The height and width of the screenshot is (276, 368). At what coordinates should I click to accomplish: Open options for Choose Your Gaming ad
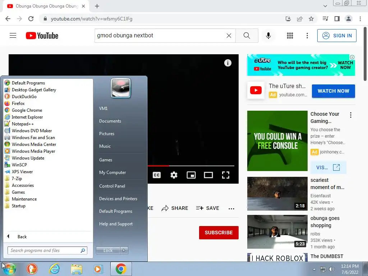(351, 115)
